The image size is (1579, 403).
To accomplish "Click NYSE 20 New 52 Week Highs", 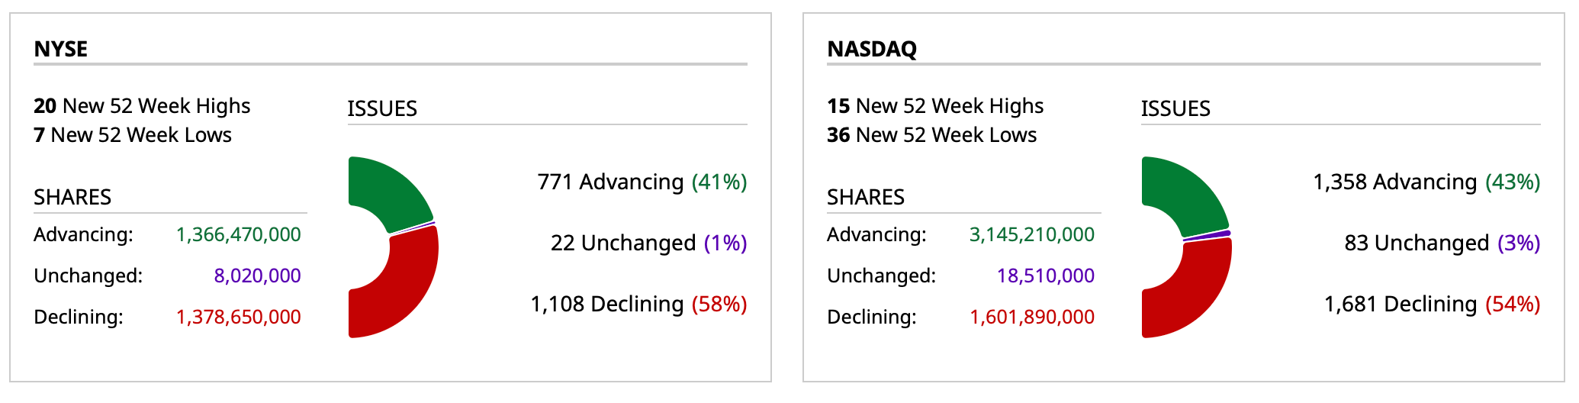I will tap(142, 106).
